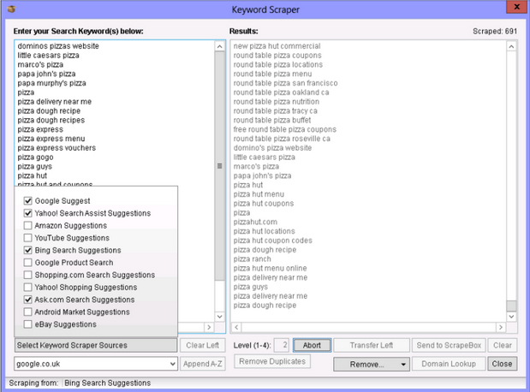Click the Transfer Left button
Image resolution: width=530 pixels, height=392 pixels.
coord(372,345)
